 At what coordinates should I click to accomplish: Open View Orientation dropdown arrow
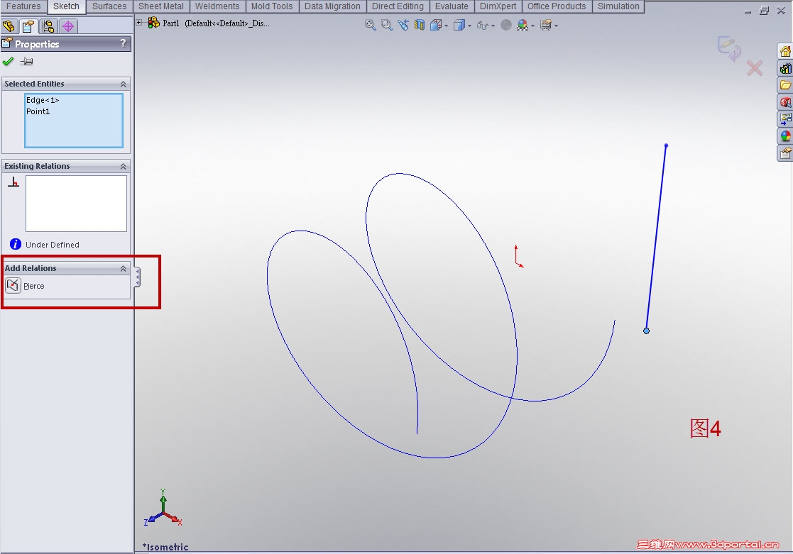coord(446,26)
